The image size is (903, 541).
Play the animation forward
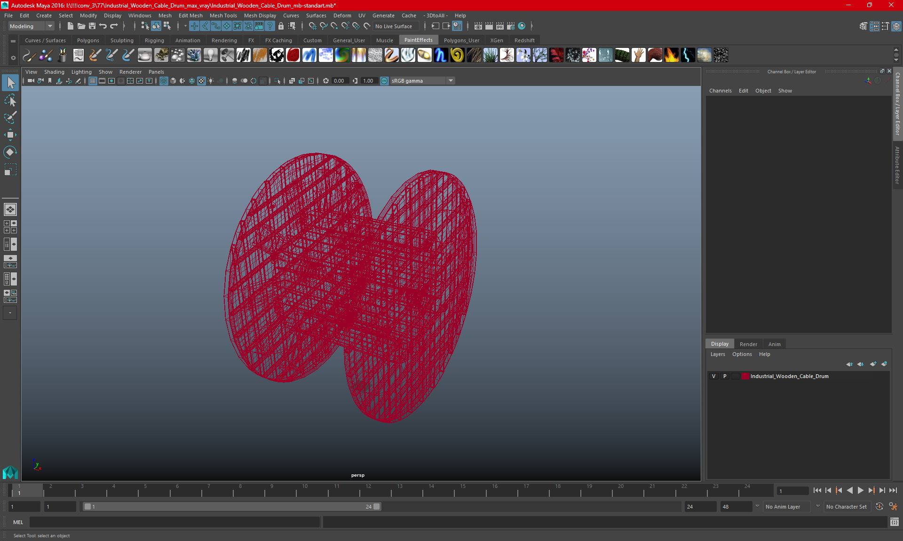tap(860, 490)
